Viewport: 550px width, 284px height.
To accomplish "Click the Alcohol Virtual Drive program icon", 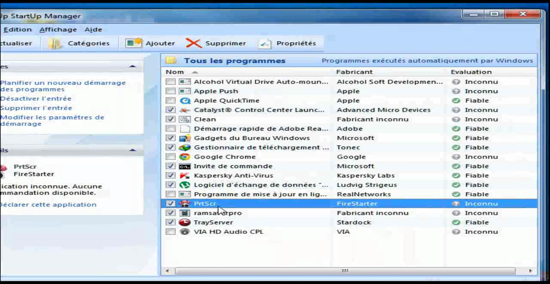I will click(185, 82).
